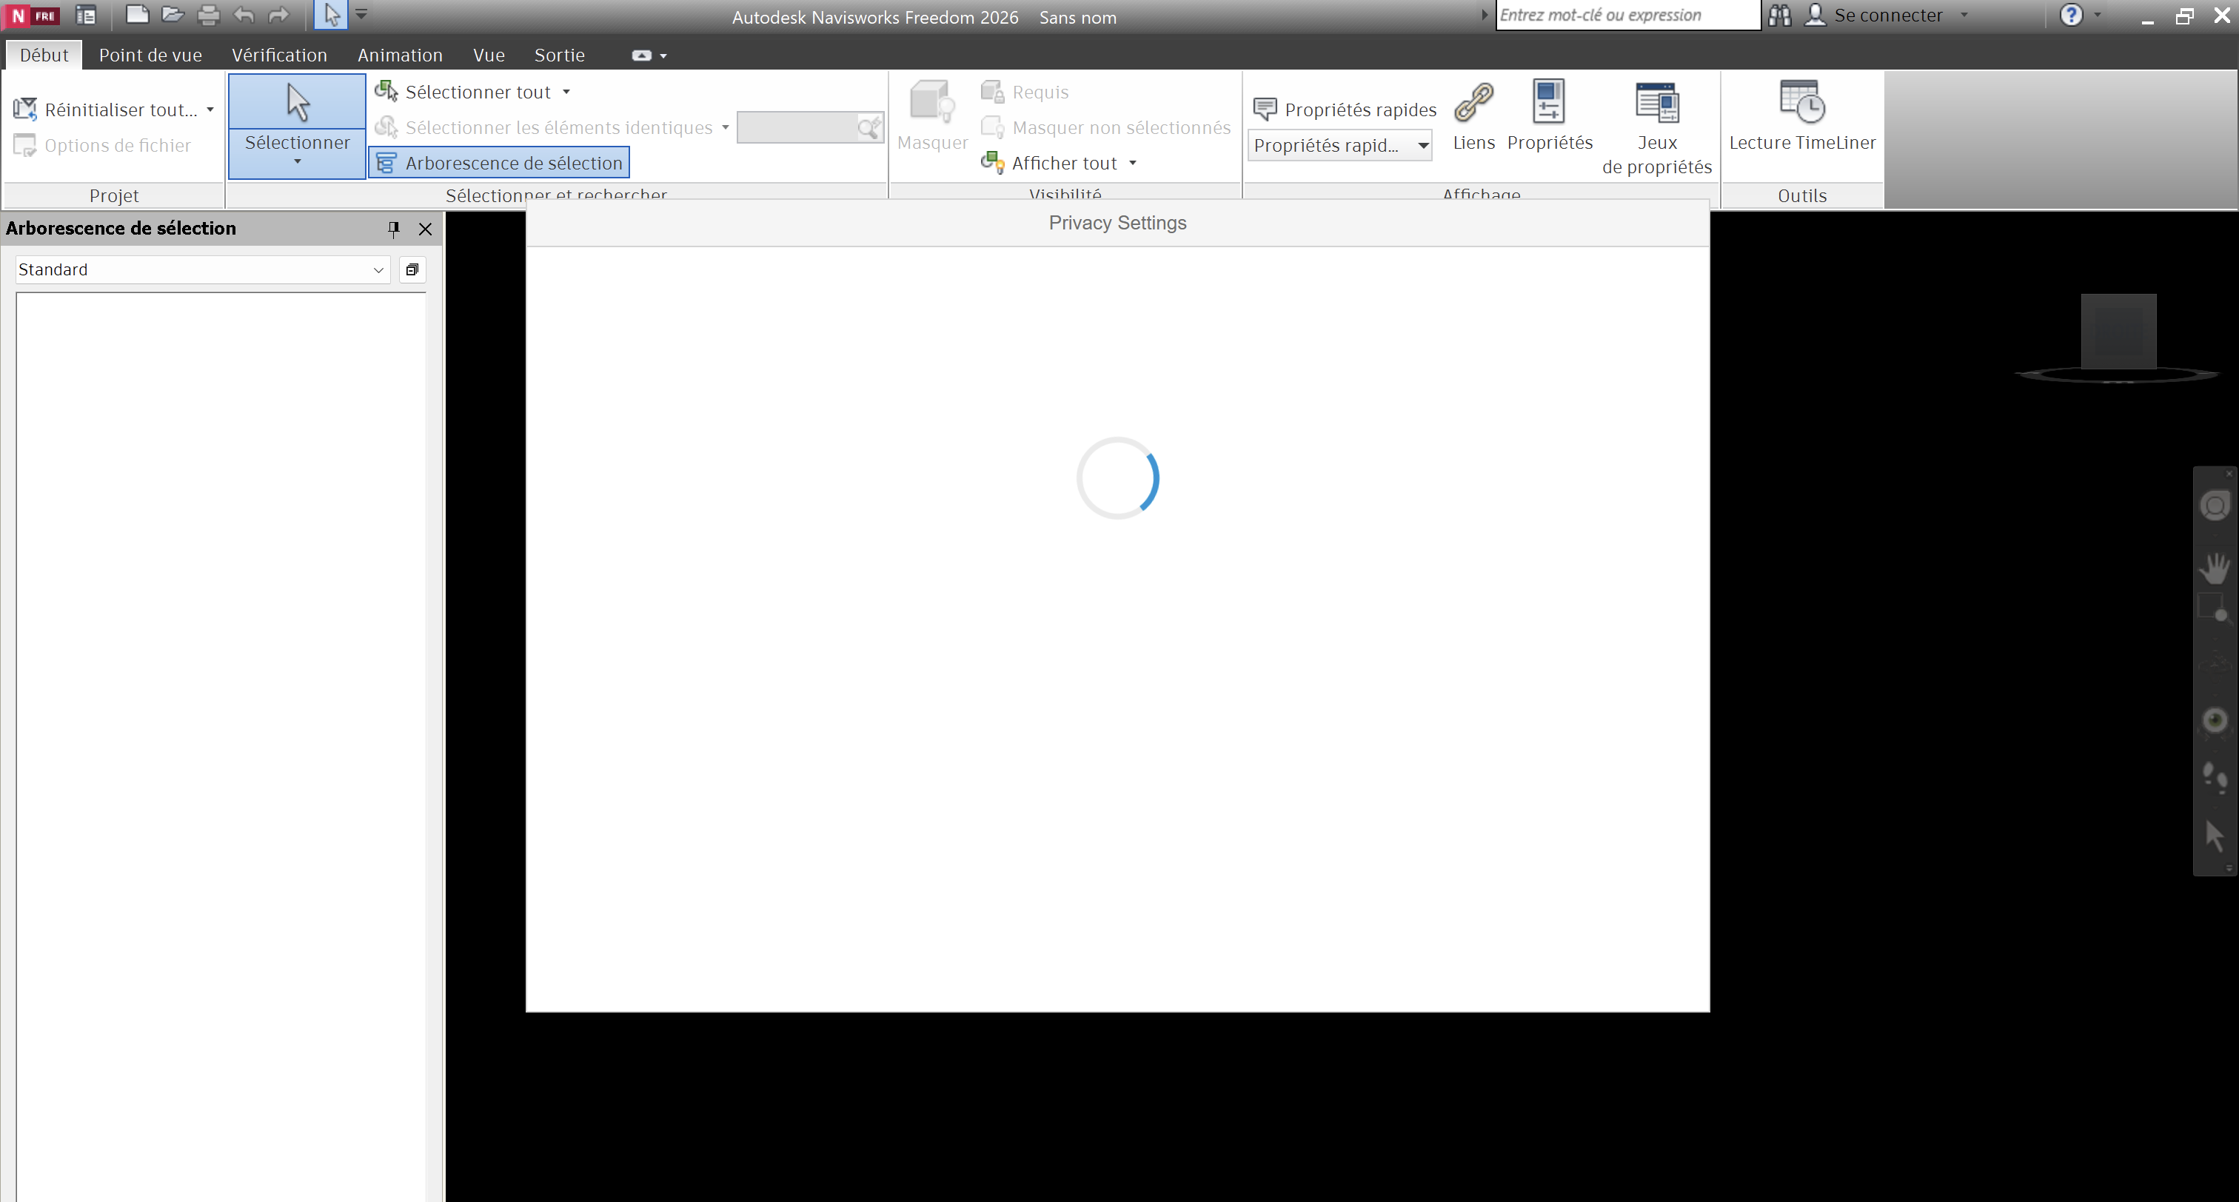Open the Help question mark icon

click(x=2071, y=15)
